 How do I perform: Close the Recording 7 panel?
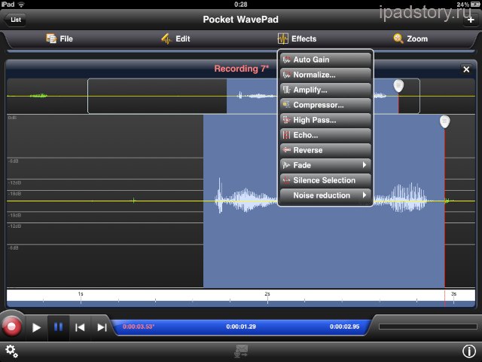[x=466, y=69]
